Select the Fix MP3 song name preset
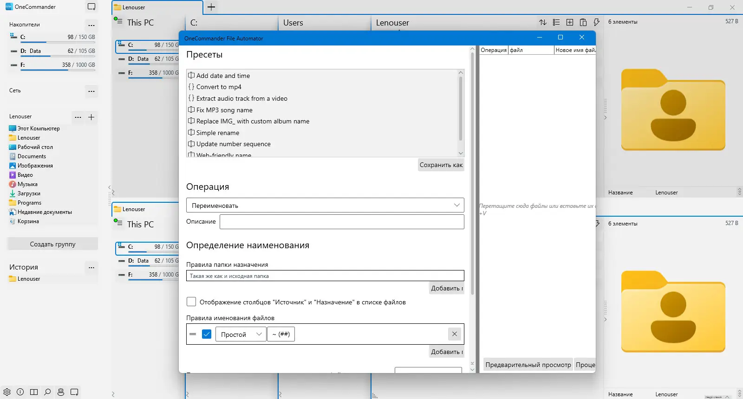Image resolution: width=743 pixels, height=399 pixels. (224, 110)
